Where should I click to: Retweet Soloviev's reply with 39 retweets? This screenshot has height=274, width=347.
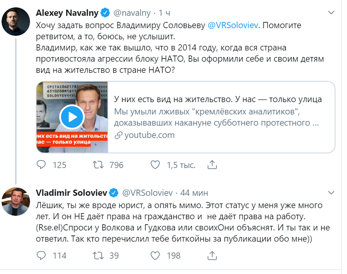99,255
